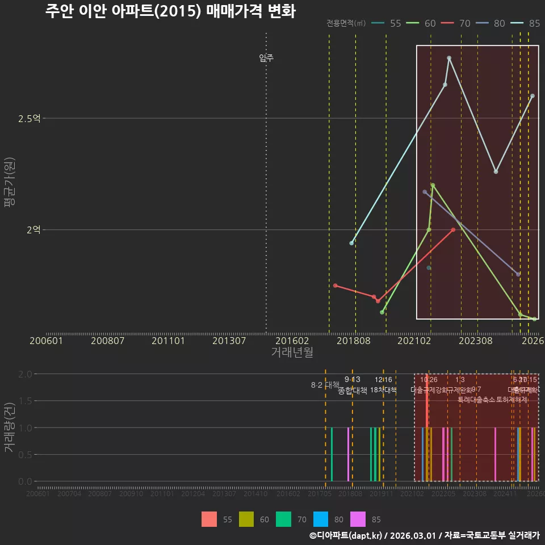Click the 70㎡ red line swatch in top legend

(x=447, y=23)
